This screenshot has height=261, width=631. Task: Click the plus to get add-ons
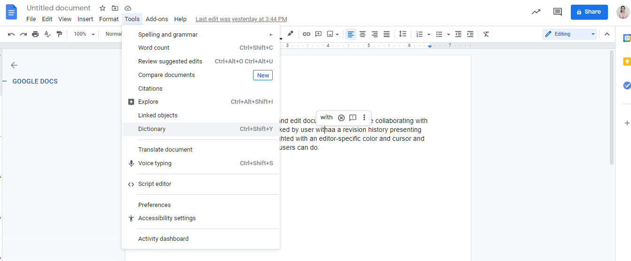tap(627, 123)
